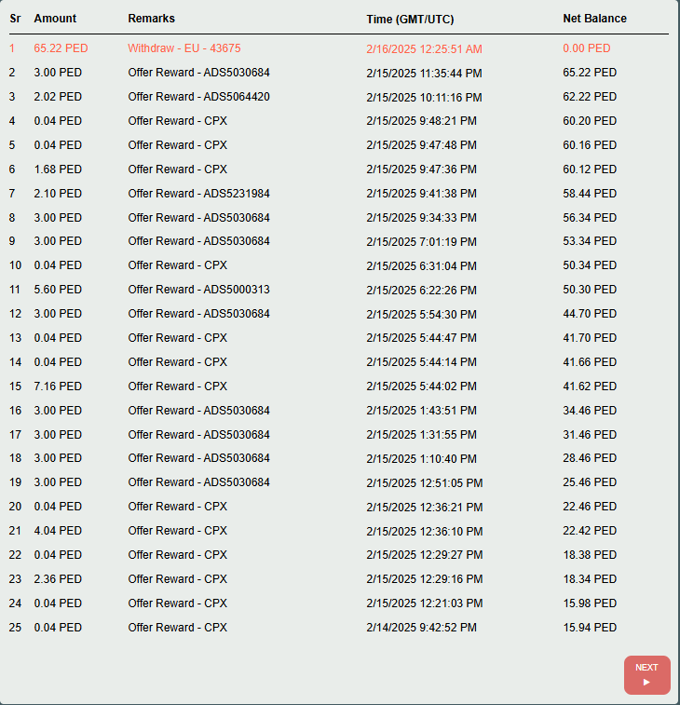Select the 'Withdraw - EU - 43675' remark
The width and height of the screenshot is (680, 705).
[184, 48]
